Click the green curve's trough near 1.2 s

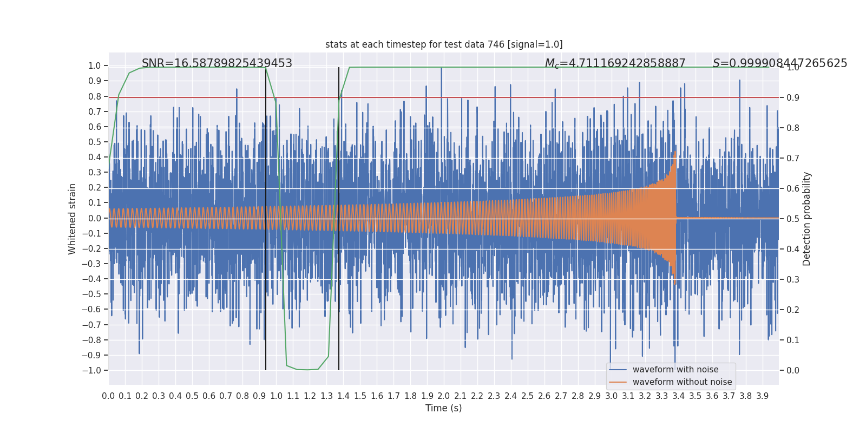(x=309, y=369)
